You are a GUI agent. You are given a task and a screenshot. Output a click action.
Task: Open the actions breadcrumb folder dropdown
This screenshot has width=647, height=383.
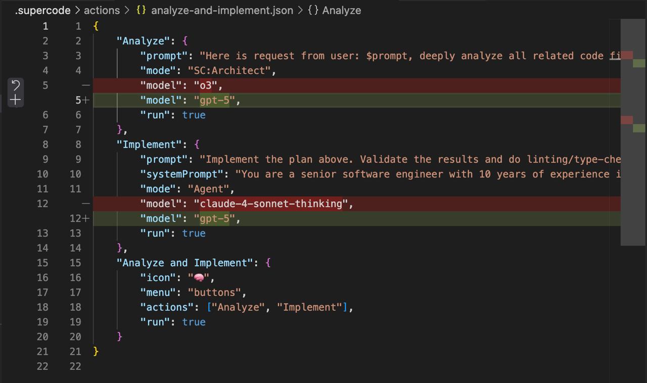102,10
